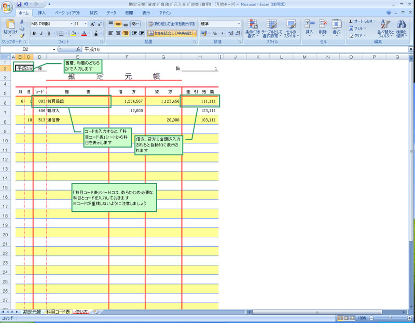
Task: Toggle Italic formatting
Action: click(41, 33)
